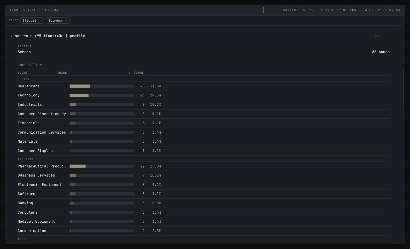Click the command text 'screen rs>95 float<40m | profile'
This screenshot has height=249, width=410.
[50, 36]
